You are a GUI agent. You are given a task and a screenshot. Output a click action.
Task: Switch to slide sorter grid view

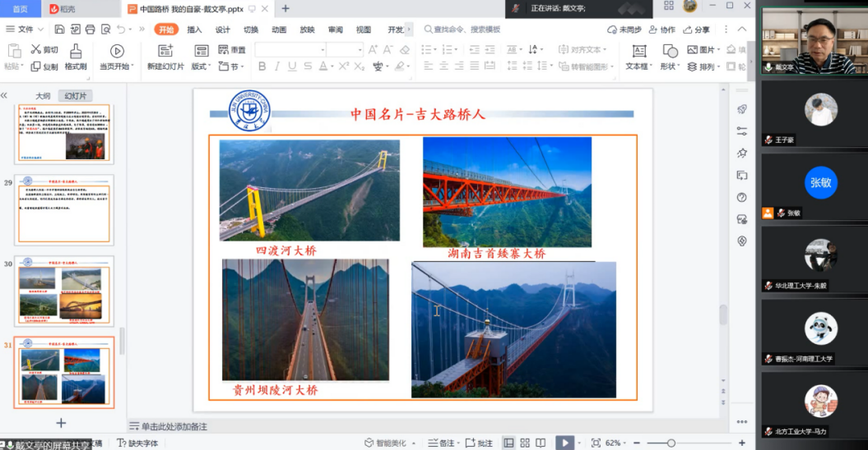(525, 443)
